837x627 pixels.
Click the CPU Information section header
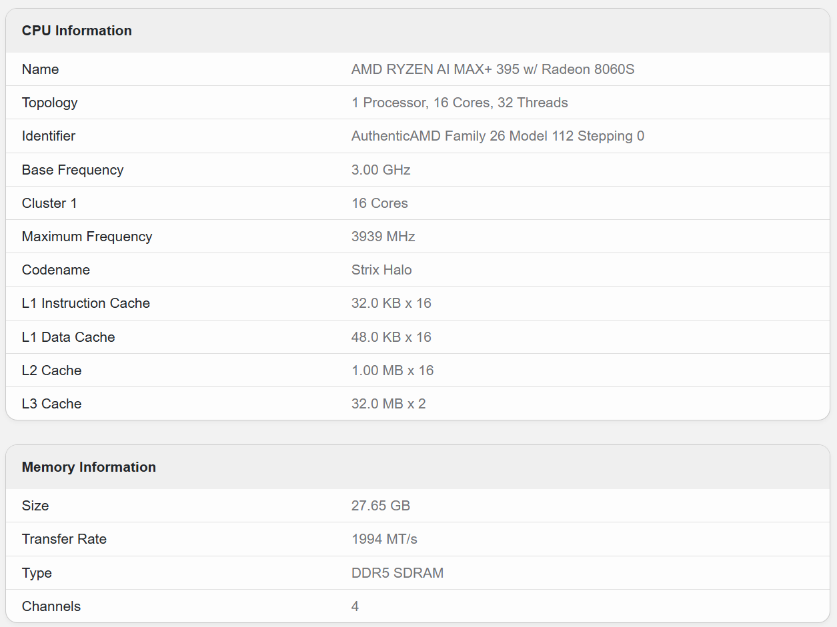[77, 31]
